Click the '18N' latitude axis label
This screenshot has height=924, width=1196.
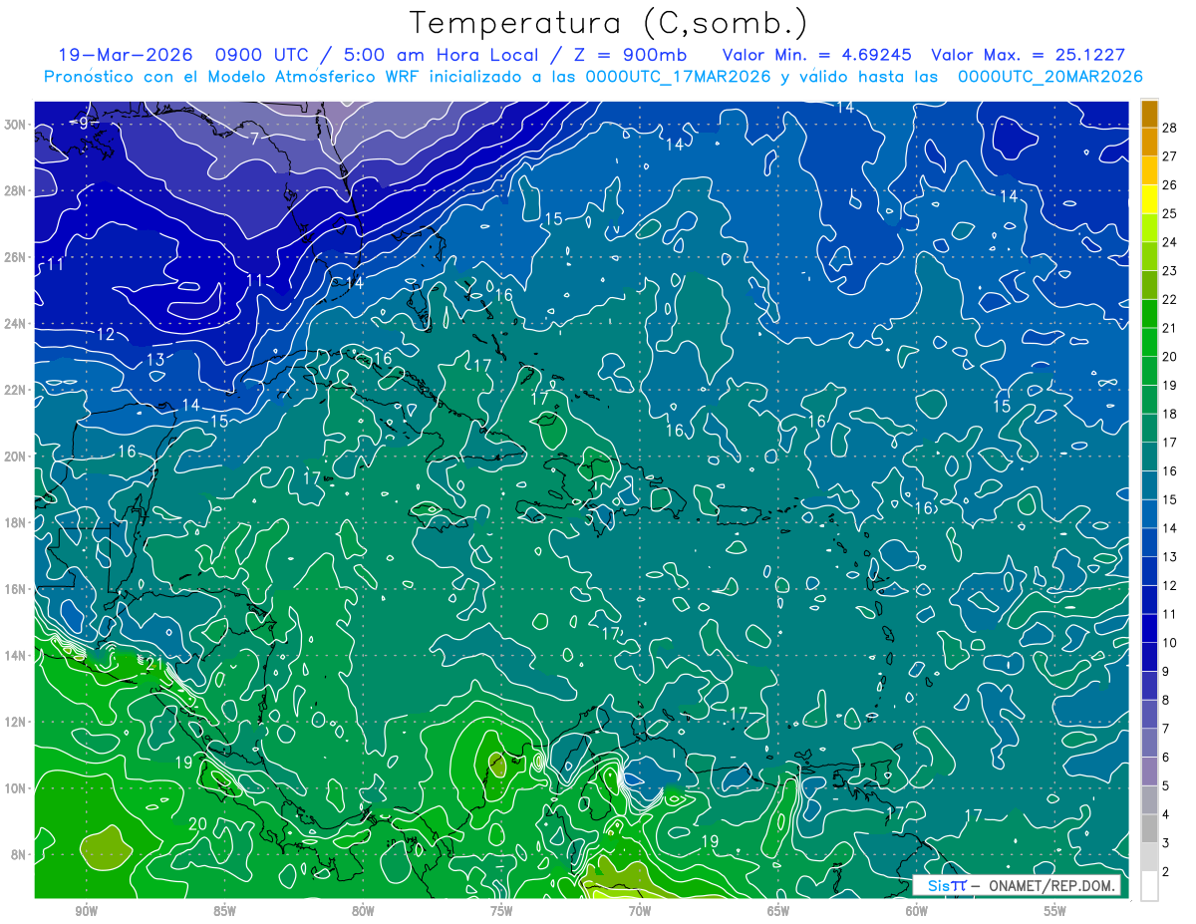pos(16,522)
